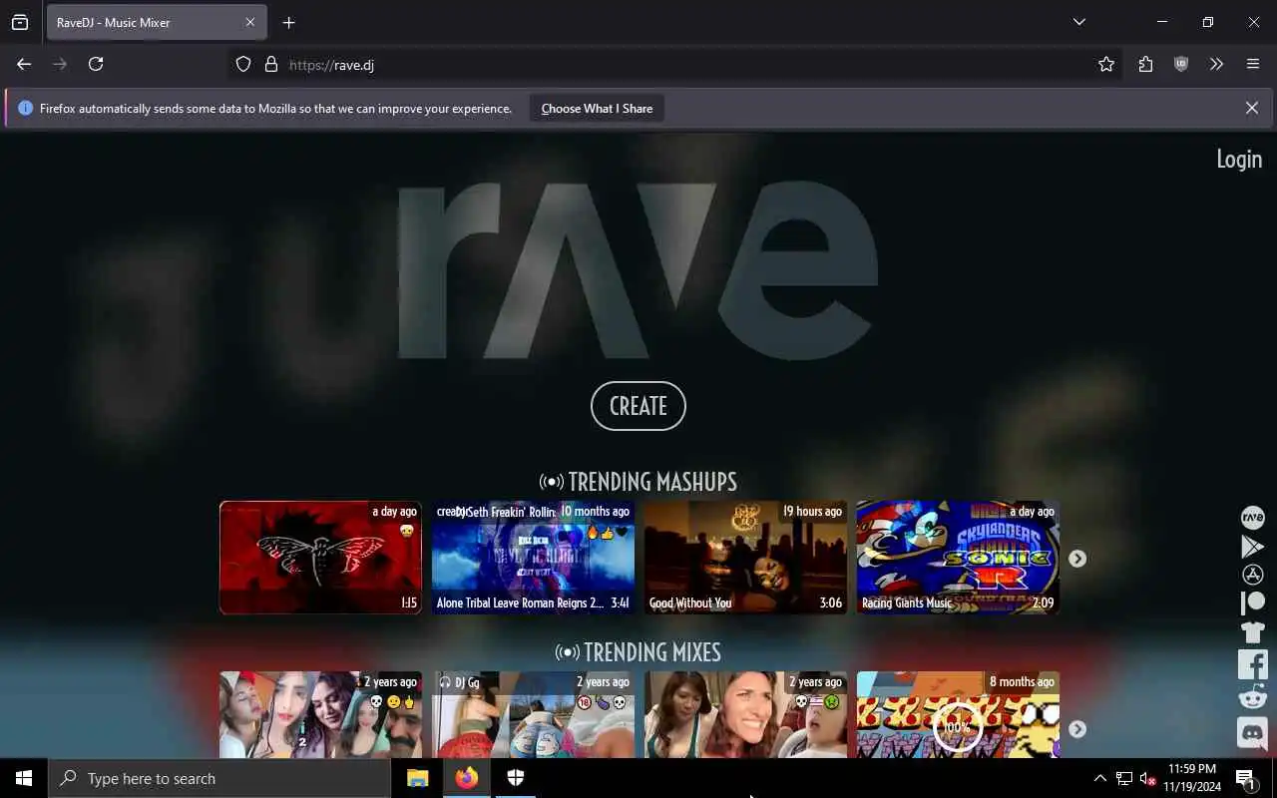This screenshot has height=798, width=1277.
Task: Click the volume icon in system tray
Action: pos(1148,778)
